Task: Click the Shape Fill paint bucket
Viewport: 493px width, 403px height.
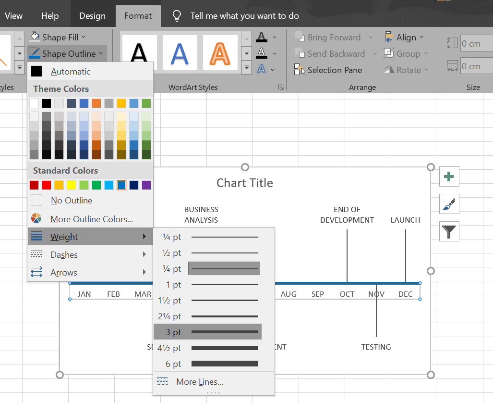Action: click(35, 37)
